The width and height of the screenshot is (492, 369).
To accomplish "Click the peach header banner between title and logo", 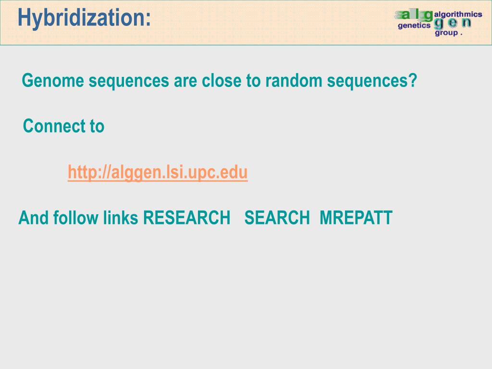I will click(x=270, y=22).
